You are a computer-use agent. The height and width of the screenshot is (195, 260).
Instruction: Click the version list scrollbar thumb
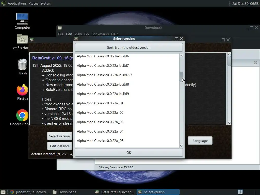(181, 77)
